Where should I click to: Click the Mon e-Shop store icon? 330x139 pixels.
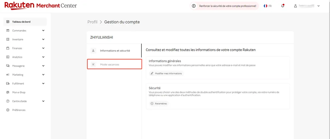[x=8, y=92]
